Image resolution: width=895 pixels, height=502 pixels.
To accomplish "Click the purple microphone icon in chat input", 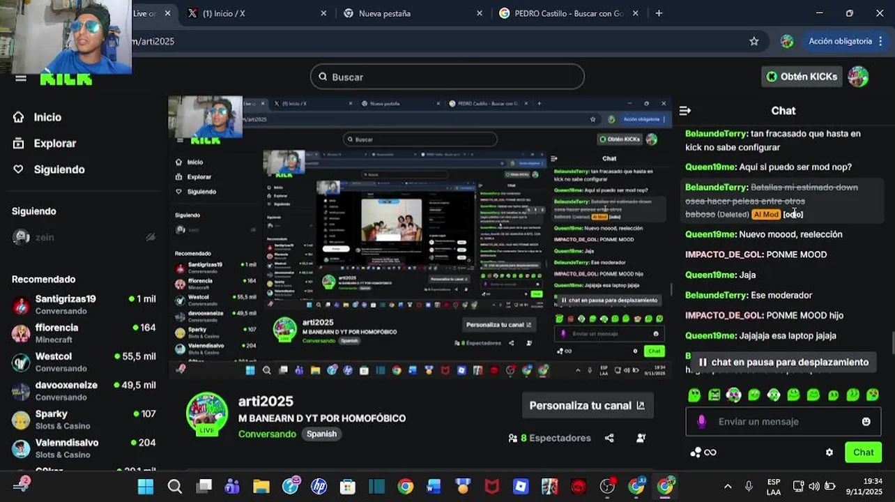I will (701, 421).
